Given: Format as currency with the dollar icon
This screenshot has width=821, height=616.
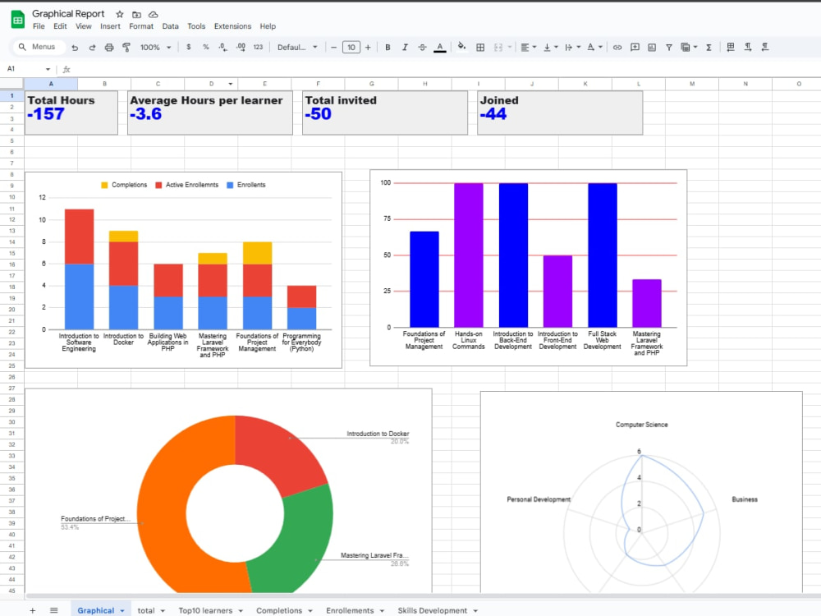Looking at the screenshot, I should click(x=189, y=47).
